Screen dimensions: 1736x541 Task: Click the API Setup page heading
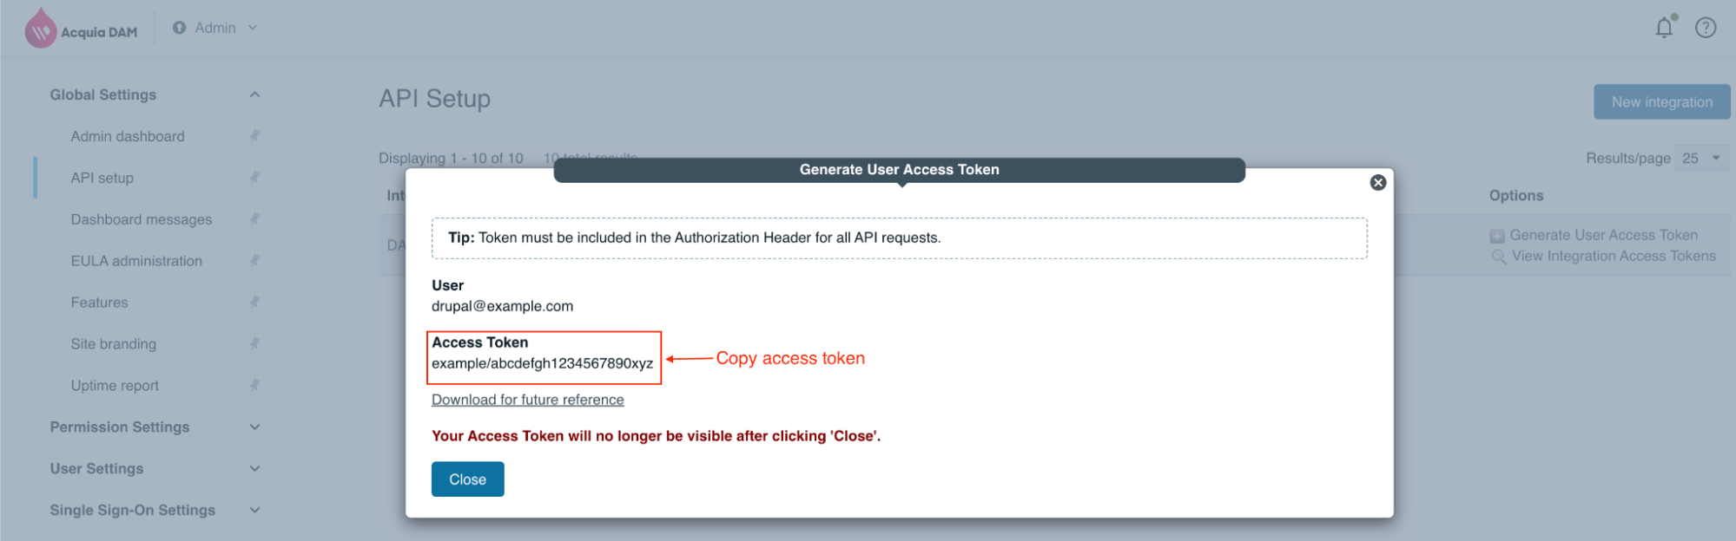[435, 99]
